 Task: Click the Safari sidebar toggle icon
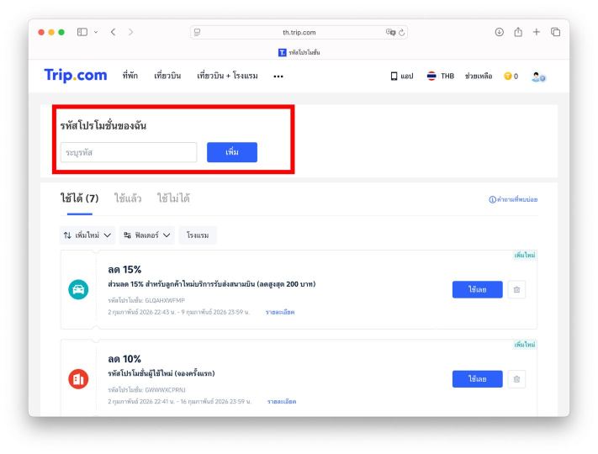click(82, 32)
